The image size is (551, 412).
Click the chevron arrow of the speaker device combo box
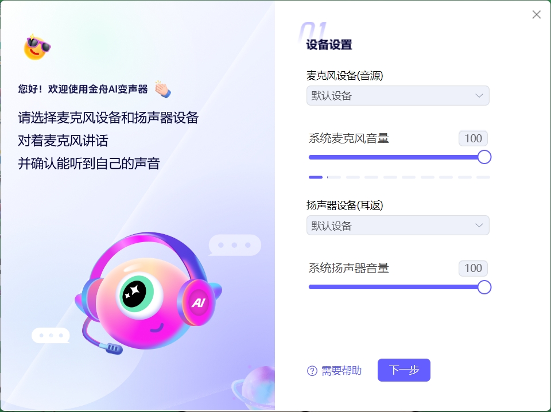pos(479,225)
